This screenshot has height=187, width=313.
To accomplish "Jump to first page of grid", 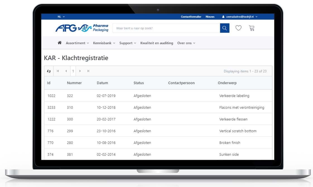I will [x=58, y=71].
